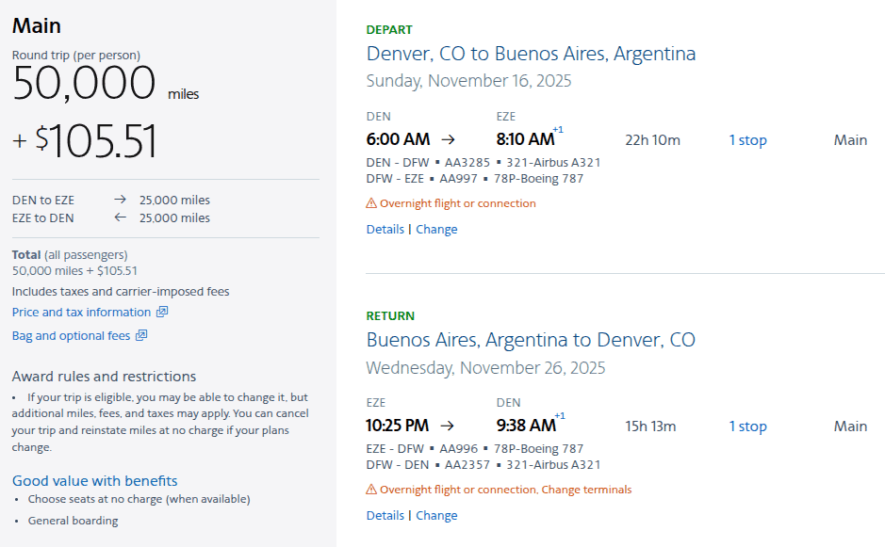Open external link icon beside Price and tax information
Screen dimensions: 885x547
pos(164,312)
